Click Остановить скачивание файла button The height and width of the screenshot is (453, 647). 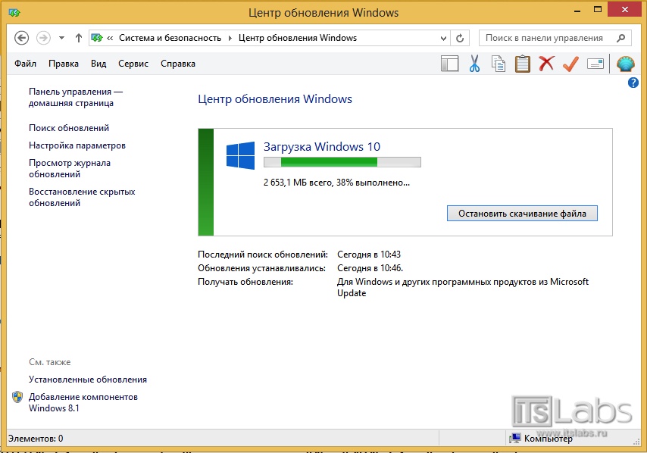click(522, 214)
